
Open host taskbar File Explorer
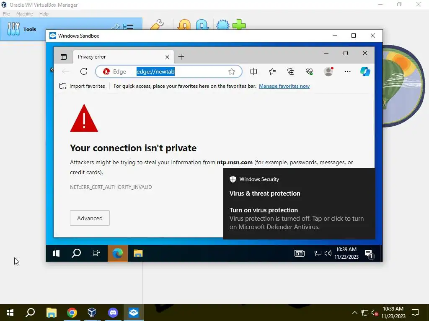pyautogui.click(x=51, y=313)
